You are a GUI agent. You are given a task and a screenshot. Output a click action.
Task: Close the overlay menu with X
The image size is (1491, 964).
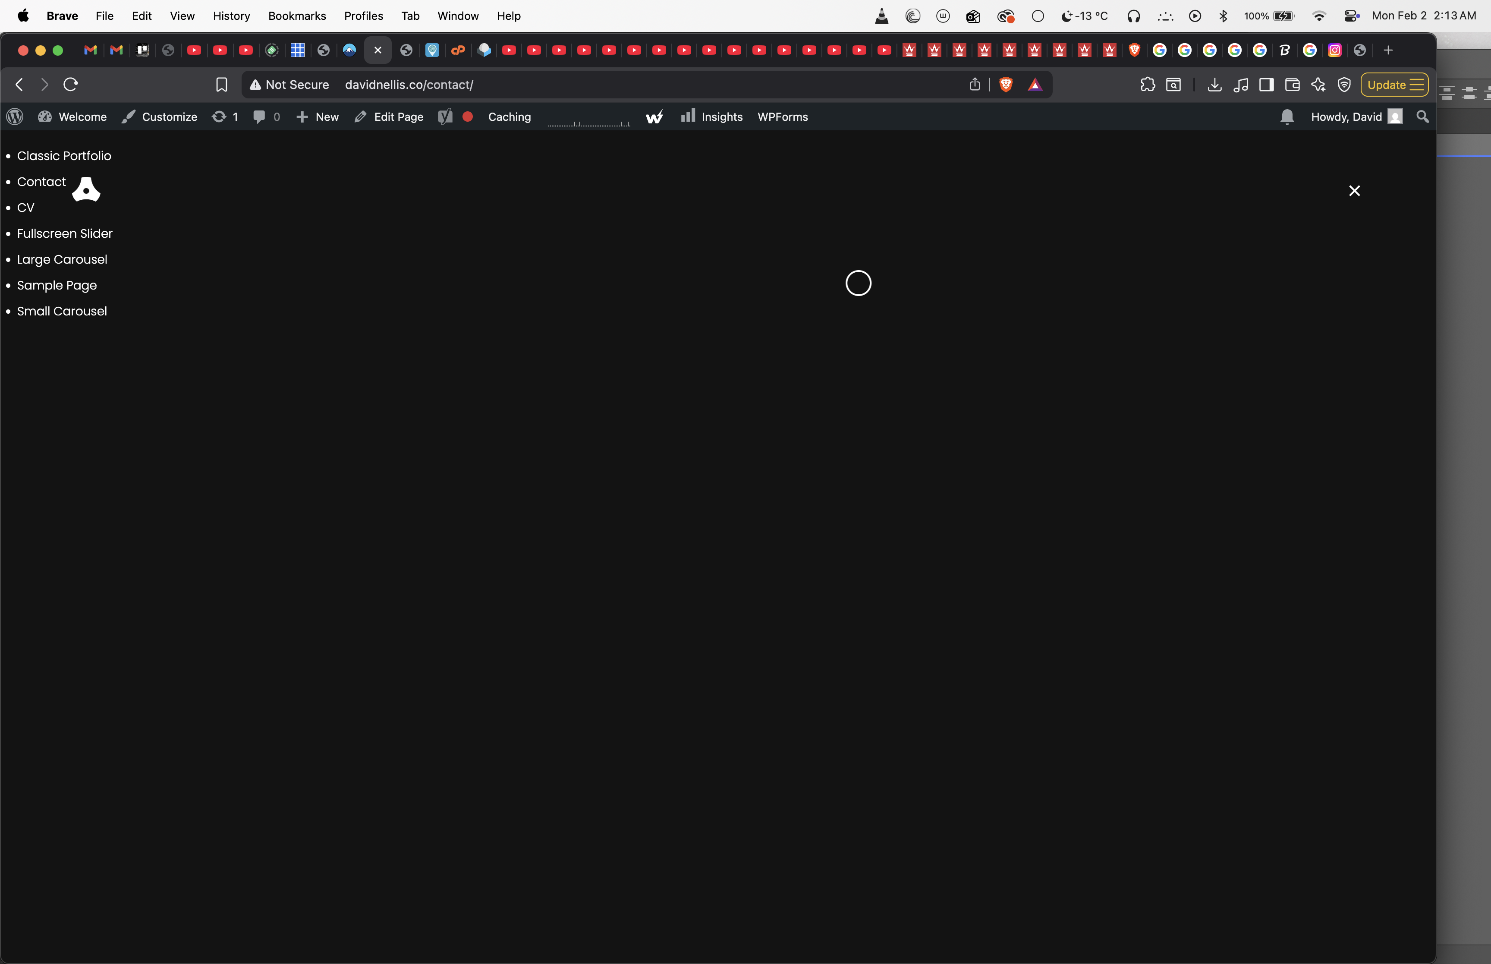click(x=1354, y=191)
